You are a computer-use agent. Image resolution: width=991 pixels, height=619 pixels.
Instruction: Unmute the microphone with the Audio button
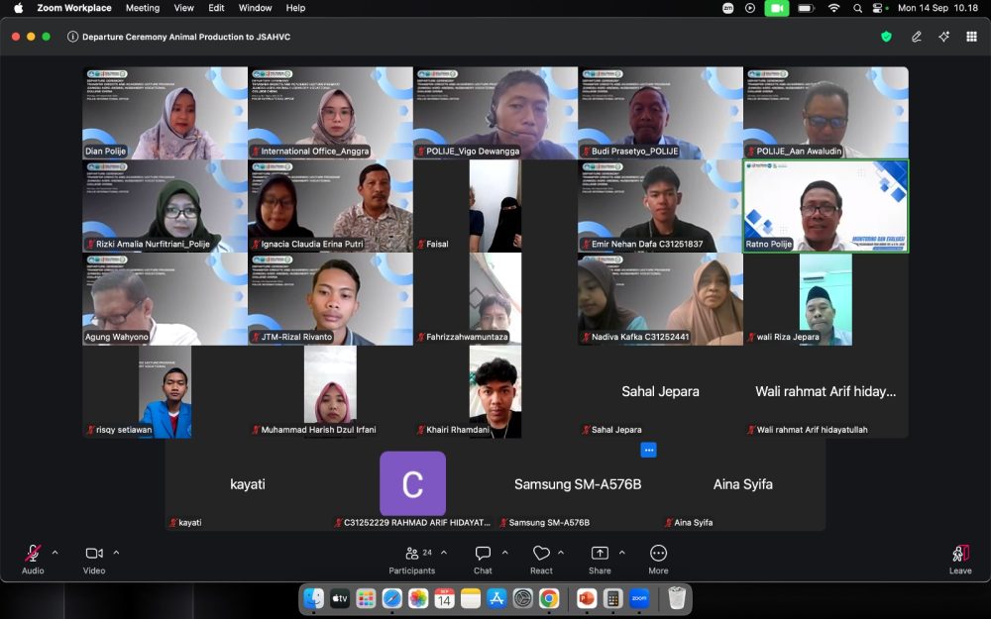[33, 560]
